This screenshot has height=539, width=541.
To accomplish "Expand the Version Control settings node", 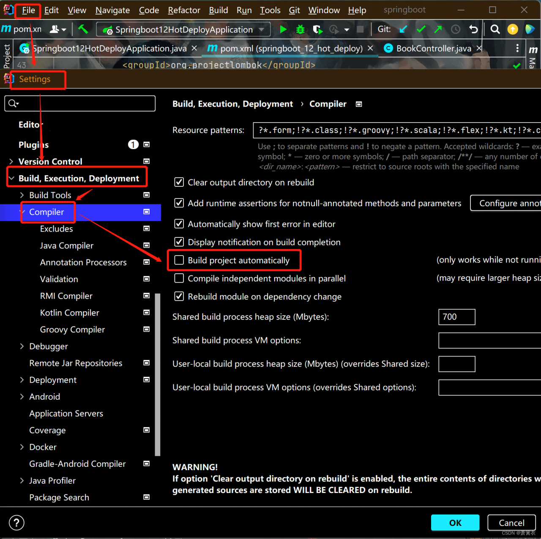I will click(11, 161).
